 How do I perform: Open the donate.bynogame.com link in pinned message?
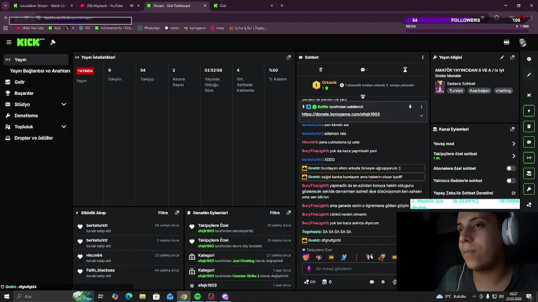[340, 115]
